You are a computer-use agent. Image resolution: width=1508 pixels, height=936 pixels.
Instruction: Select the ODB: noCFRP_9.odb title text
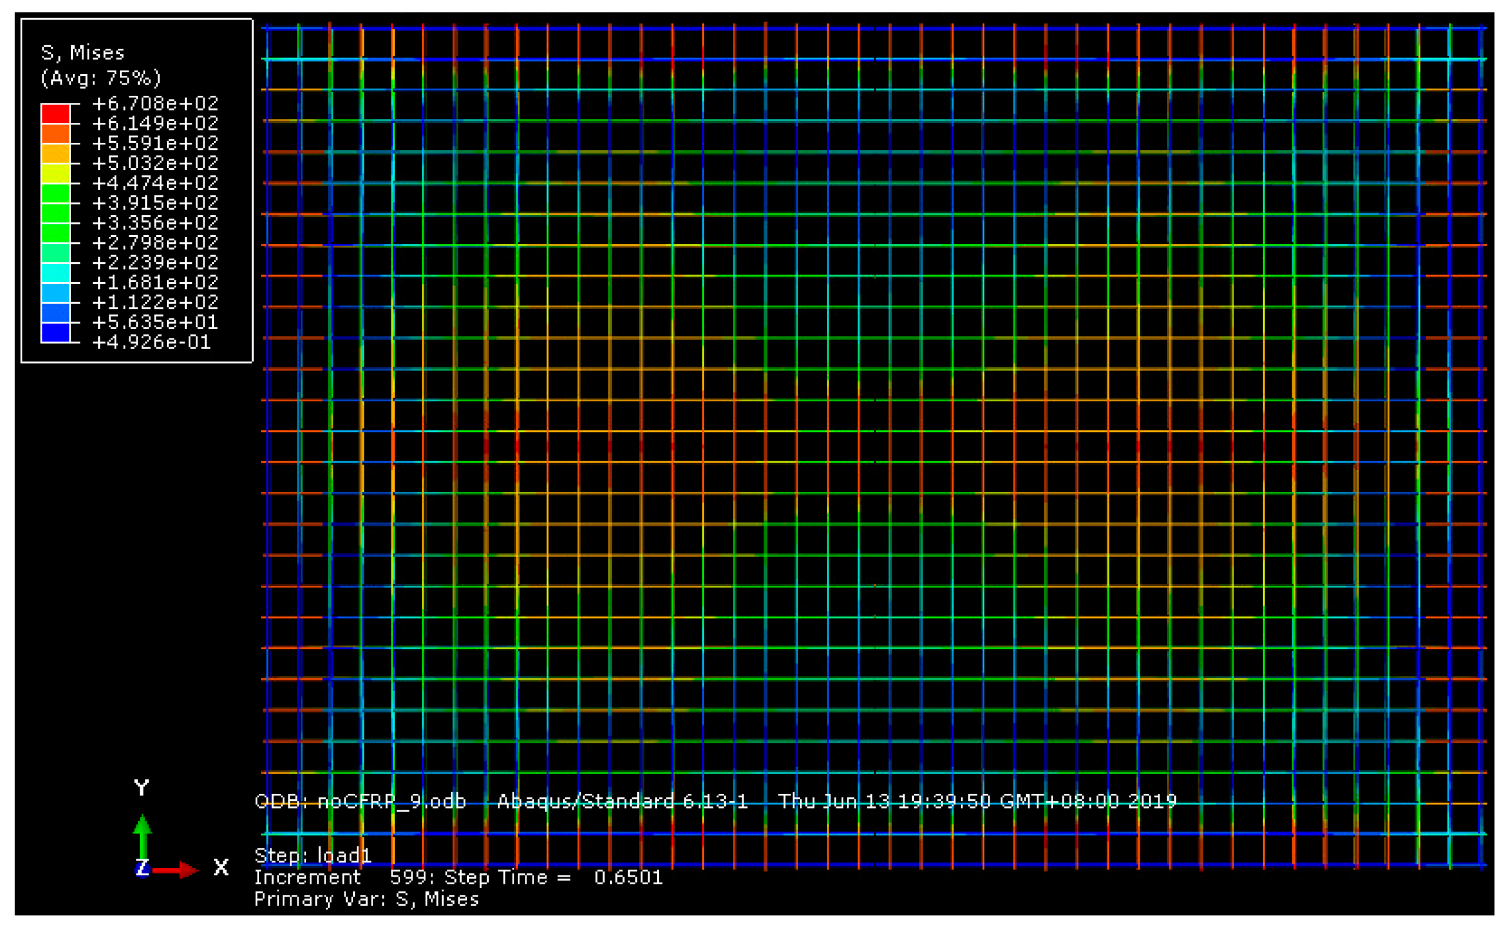(360, 801)
